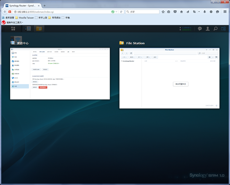Save page to Pocket
Screen dimensions: 230x185
coord(175,12)
